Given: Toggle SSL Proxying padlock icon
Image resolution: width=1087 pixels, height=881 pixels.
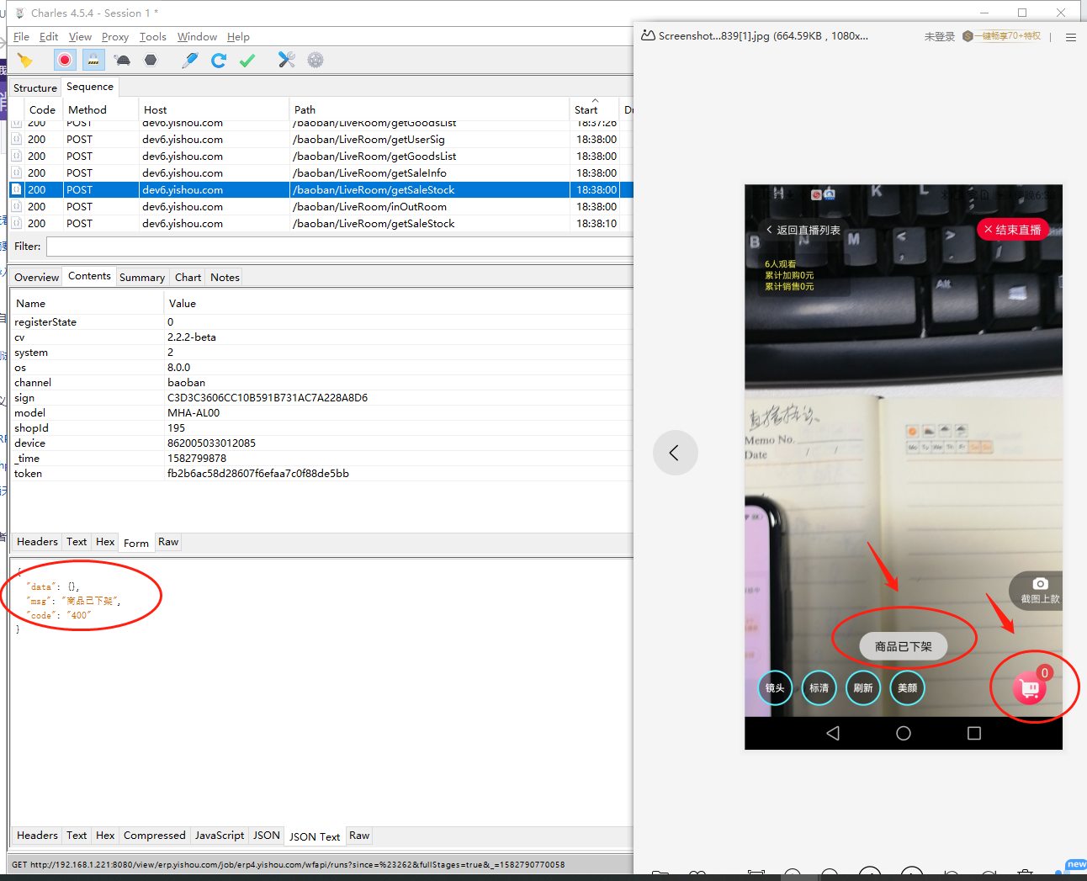Looking at the screenshot, I should click(x=93, y=60).
